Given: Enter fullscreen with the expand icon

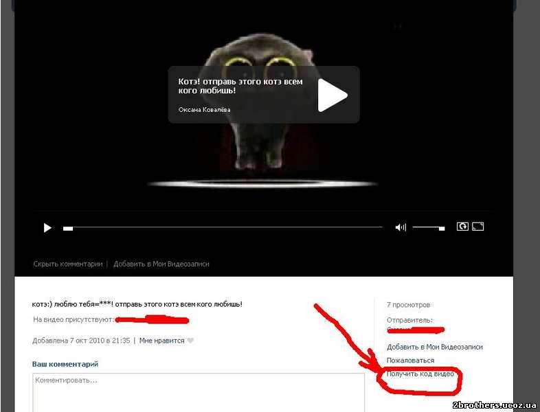Looking at the screenshot, I should pyautogui.click(x=478, y=227).
